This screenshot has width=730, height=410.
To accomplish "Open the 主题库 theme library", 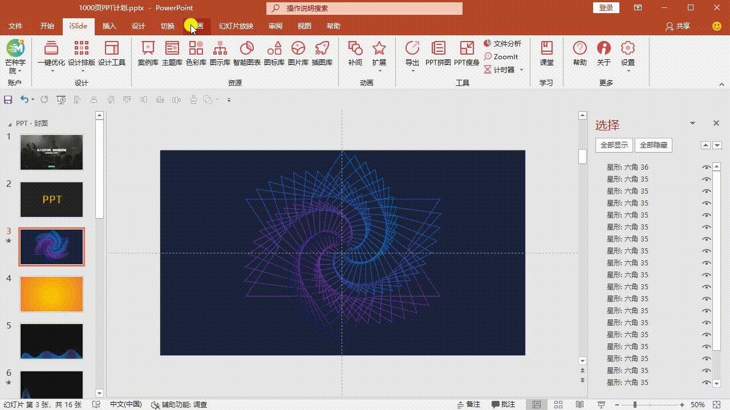I will (x=172, y=54).
